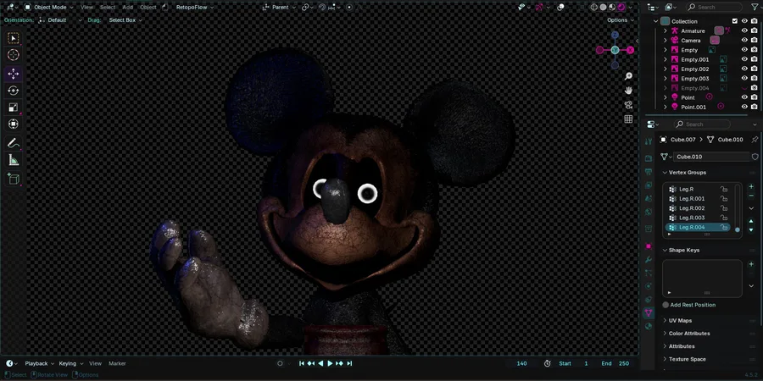Open the Add menu
The image size is (763, 381).
pyautogui.click(x=127, y=8)
